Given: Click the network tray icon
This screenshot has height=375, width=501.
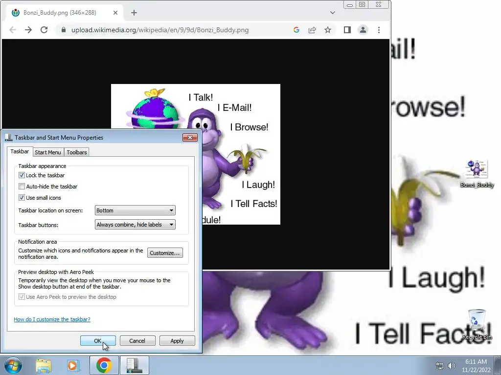Looking at the screenshot, I should pyautogui.click(x=440, y=366).
